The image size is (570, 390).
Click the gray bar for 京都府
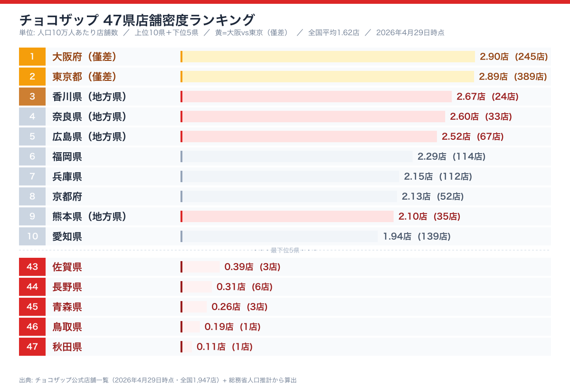[289, 196]
